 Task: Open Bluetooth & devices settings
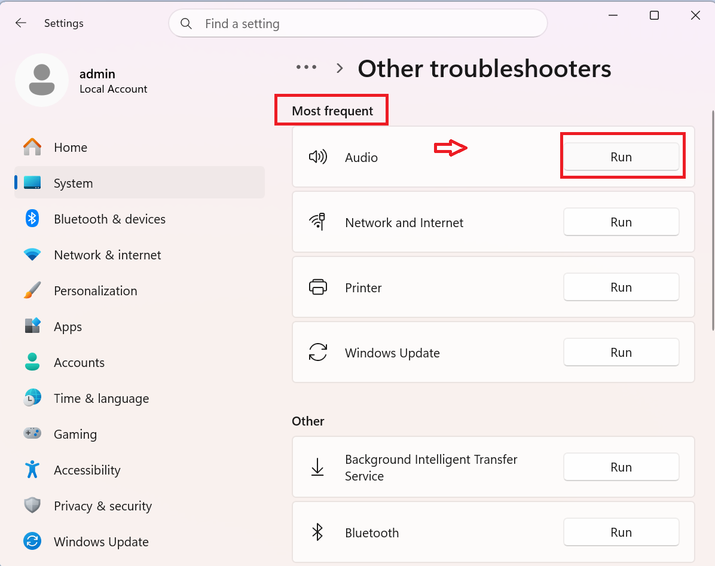(x=139, y=219)
